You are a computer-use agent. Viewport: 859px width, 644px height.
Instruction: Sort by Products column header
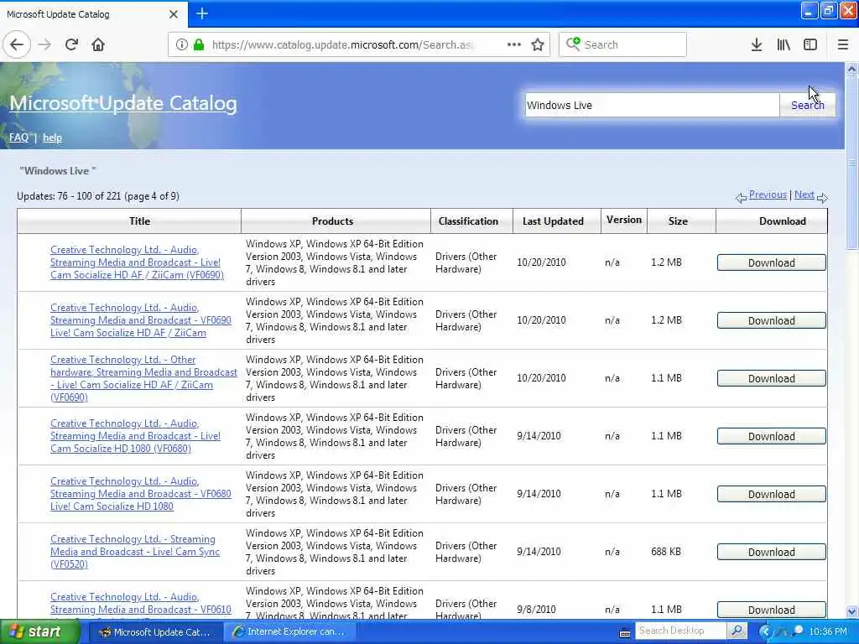(x=332, y=221)
